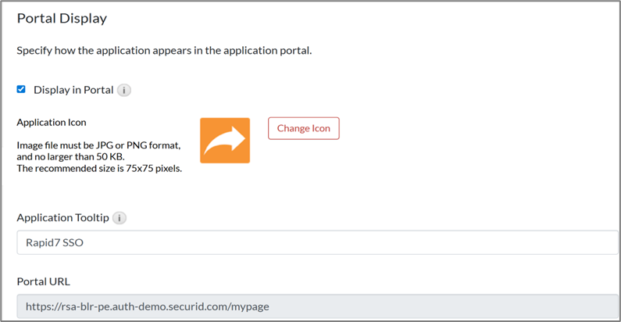Uncheck the Display in Portal checkbox
621x322 pixels.
pyautogui.click(x=21, y=89)
